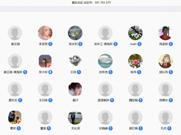This screenshot has height=135, width=181.
Task: Select 关长涛's standing man avatar
Action: pyautogui.click(x=75, y=117)
